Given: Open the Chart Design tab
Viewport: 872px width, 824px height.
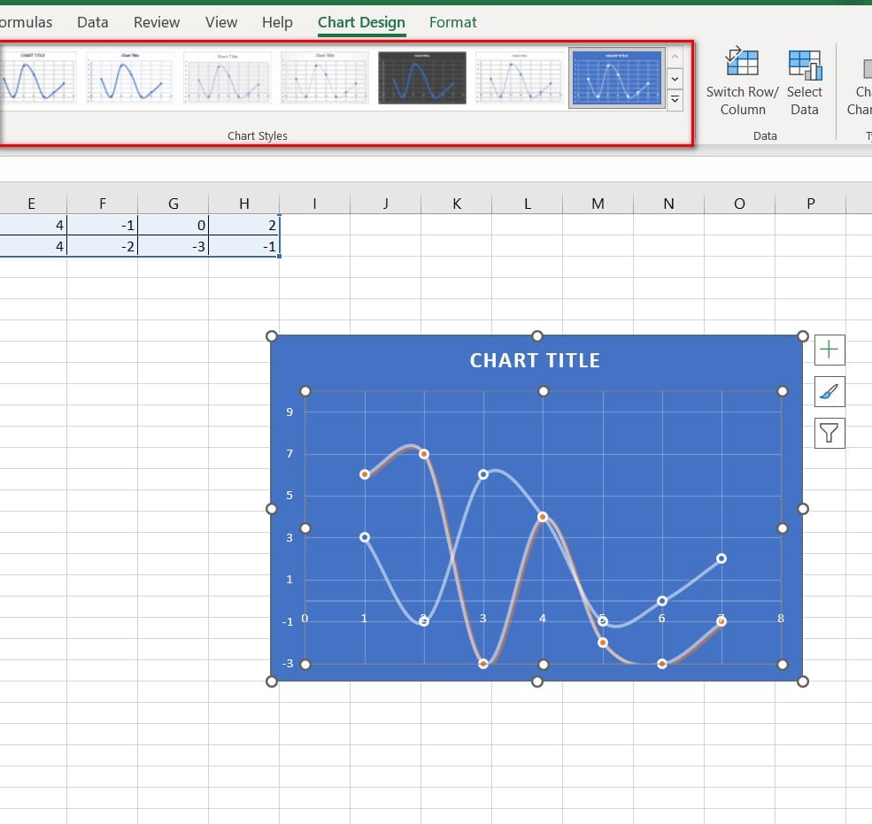Looking at the screenshot, I should click(x=361, y=22).
